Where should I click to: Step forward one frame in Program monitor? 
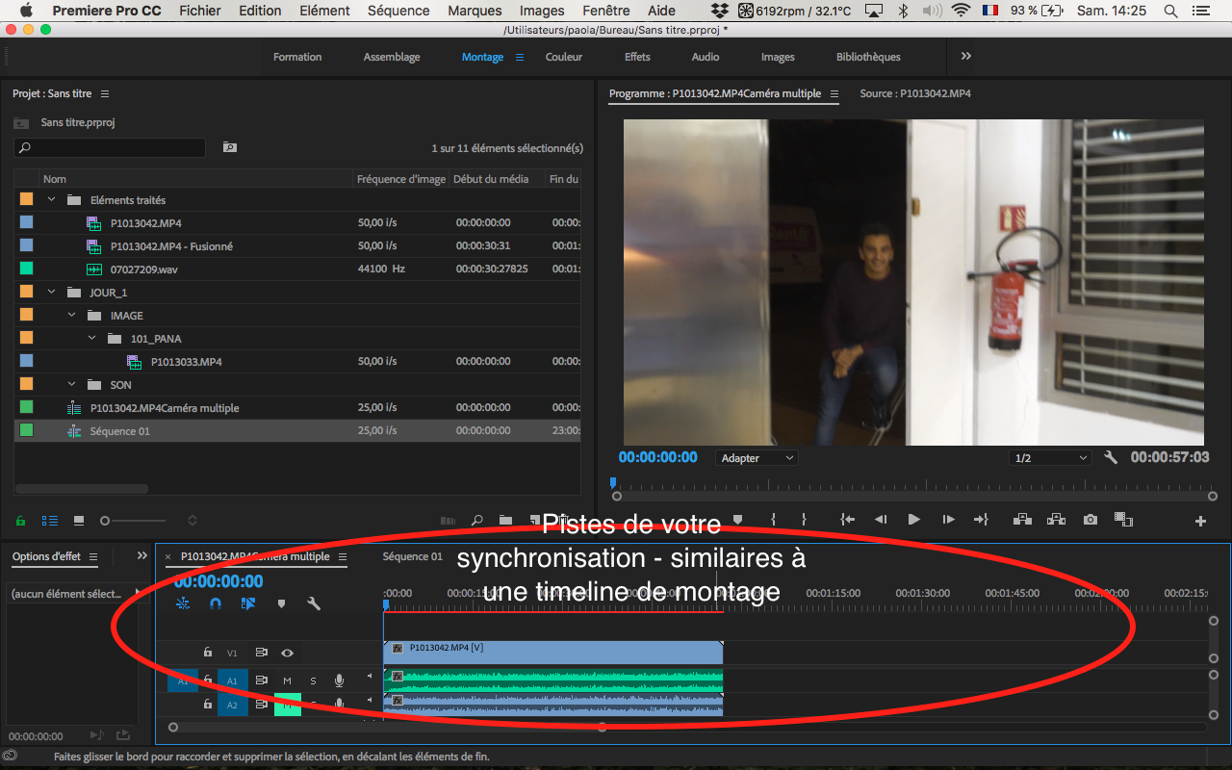point(948,520)
